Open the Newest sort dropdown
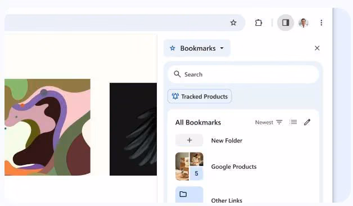 tap(269, 122)
